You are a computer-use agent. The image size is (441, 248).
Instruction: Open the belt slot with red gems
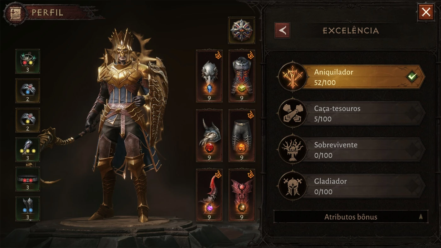point(28,179)
